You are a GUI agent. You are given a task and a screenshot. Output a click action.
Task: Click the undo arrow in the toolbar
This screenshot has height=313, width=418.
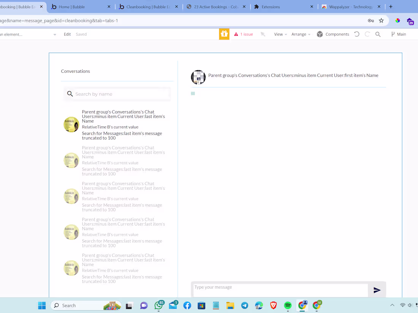coord(356,34)
